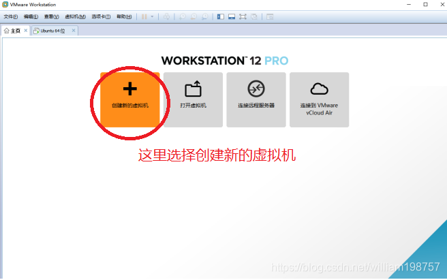Screen dimensions: 447x280
Task: Click the VMware Workstation title bar icon
Action: [5, 5]
